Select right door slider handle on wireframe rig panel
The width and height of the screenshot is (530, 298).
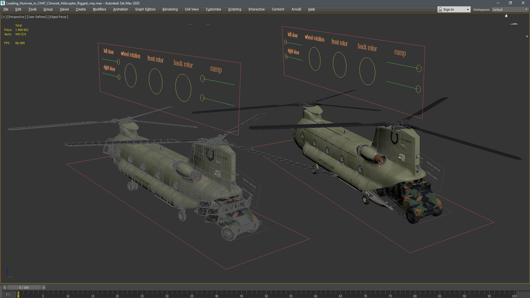pyautogui.click(x=119, y=77)
